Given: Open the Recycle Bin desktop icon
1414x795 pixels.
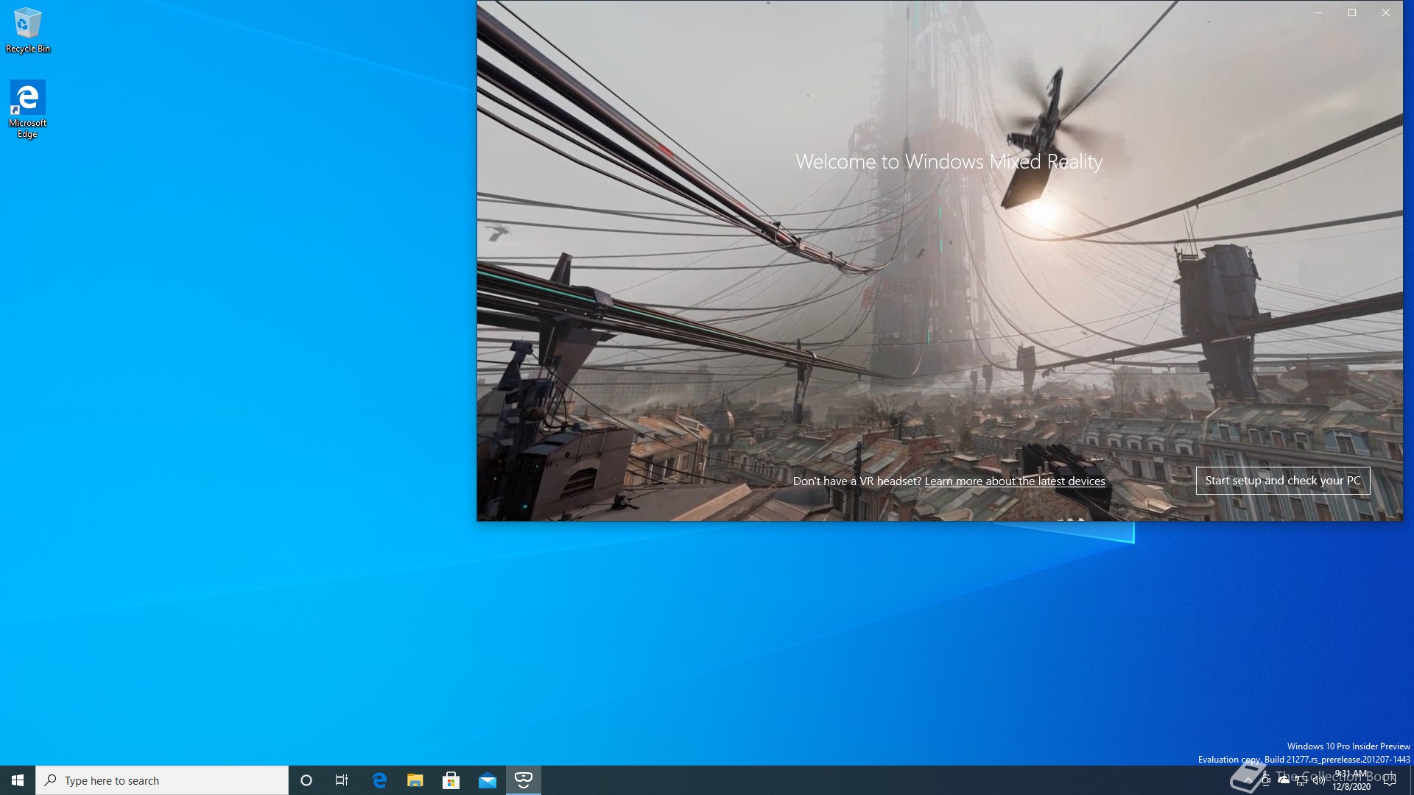Looking at the screenshot, I should click(x=28, y=31).
